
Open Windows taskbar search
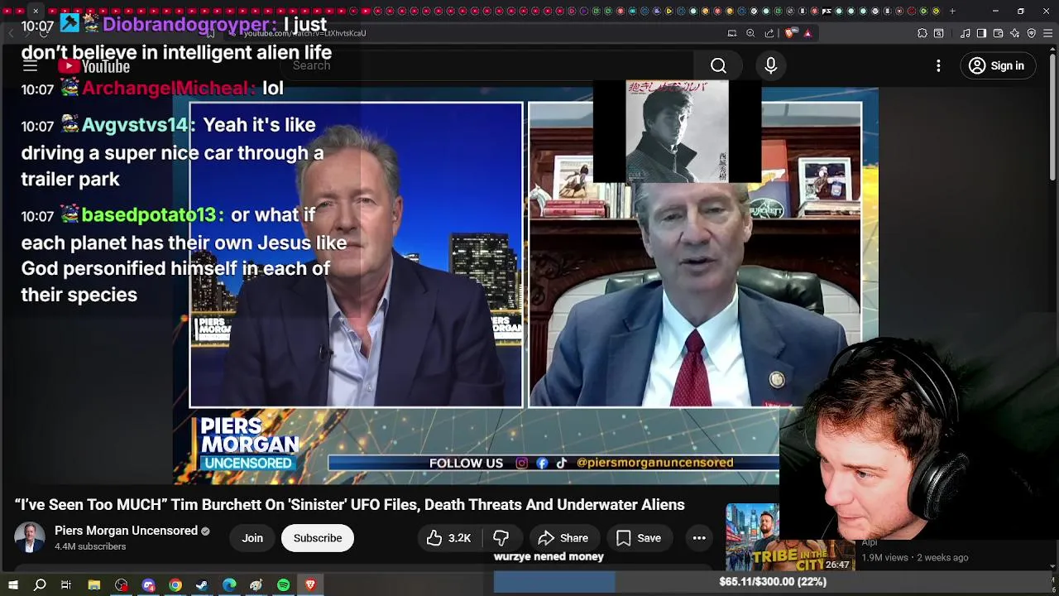point(40,585)
